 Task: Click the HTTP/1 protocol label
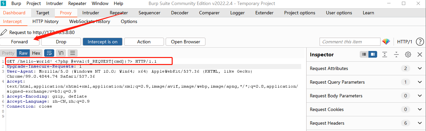[405, 42]
